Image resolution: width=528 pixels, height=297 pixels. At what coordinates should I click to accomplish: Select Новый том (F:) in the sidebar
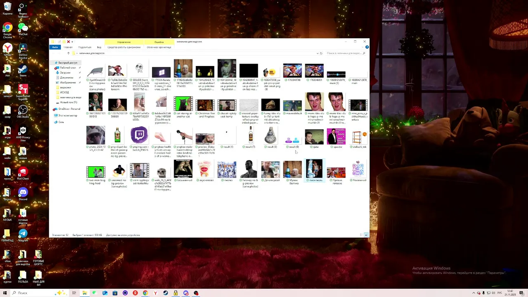tap(68, 102)
